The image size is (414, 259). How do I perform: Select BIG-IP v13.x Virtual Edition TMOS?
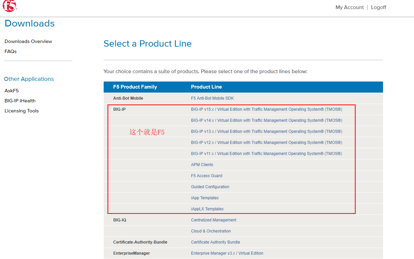pyautogui.click(x=267, y=132)
